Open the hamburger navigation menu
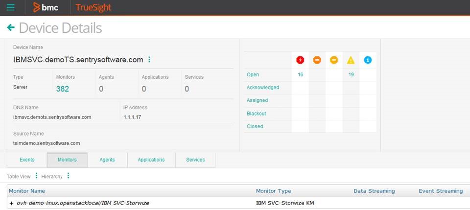470x210 pixels. coord(10,7)
